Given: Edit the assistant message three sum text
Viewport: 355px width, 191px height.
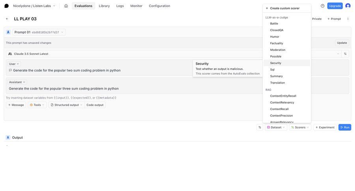Looking at the screenshot, I should pyautogui.click(x=64, y=88).
